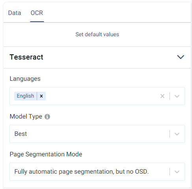Open the Model Type dropdown arrow
The width and height of the screenshot is (192, 189).
[x=177, y=134]
